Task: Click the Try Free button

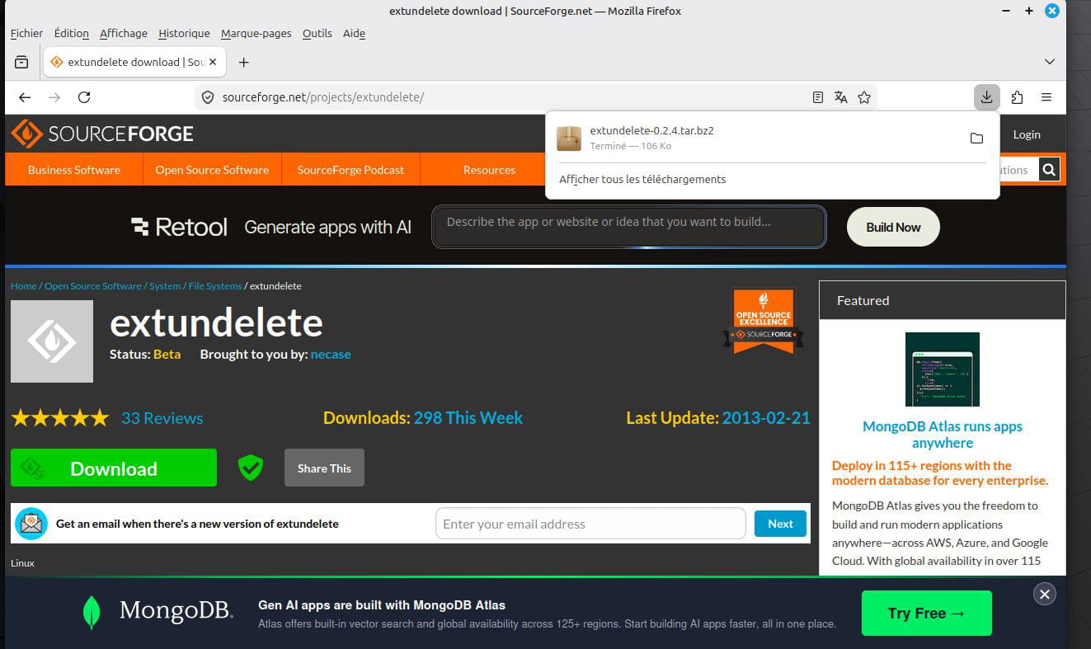Action: 927,613
